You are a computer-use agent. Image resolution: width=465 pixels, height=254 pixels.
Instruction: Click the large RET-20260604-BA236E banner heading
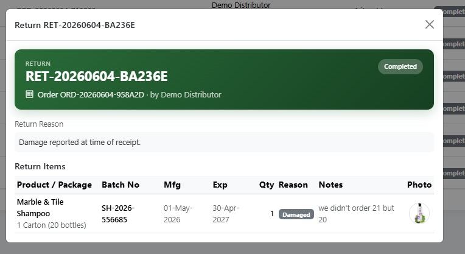click(96, 76)
